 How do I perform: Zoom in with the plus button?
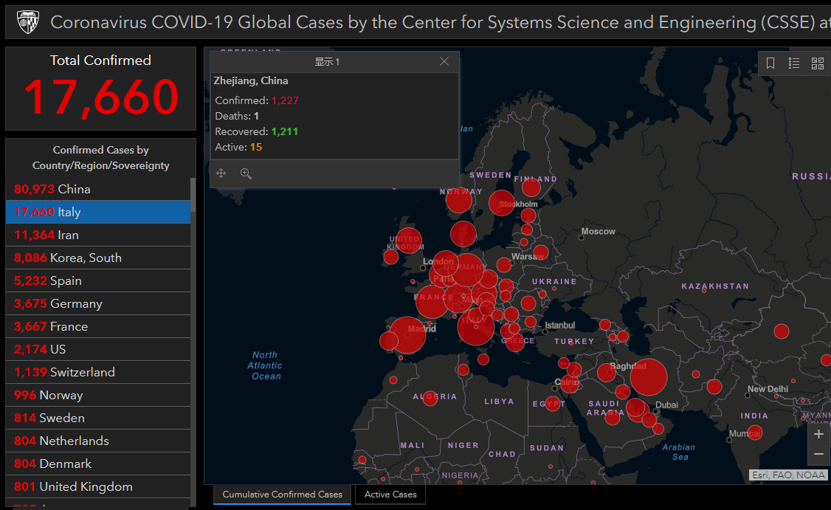click(818, 435)
